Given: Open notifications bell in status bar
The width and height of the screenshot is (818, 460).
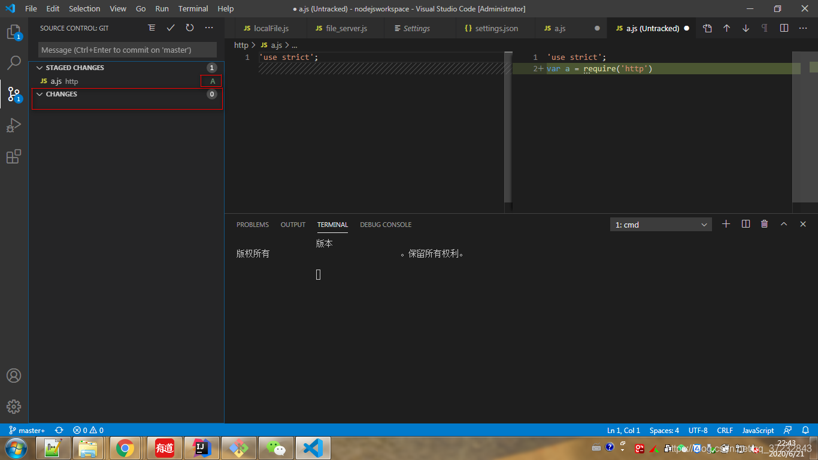Looking at the screenshot, I should point(805,430).
